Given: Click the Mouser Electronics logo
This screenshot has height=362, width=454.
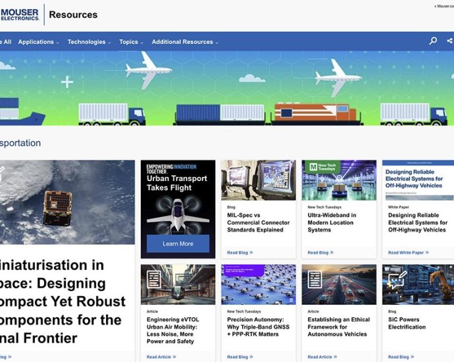Looking at the screenshot, I should tap(20, 14).
